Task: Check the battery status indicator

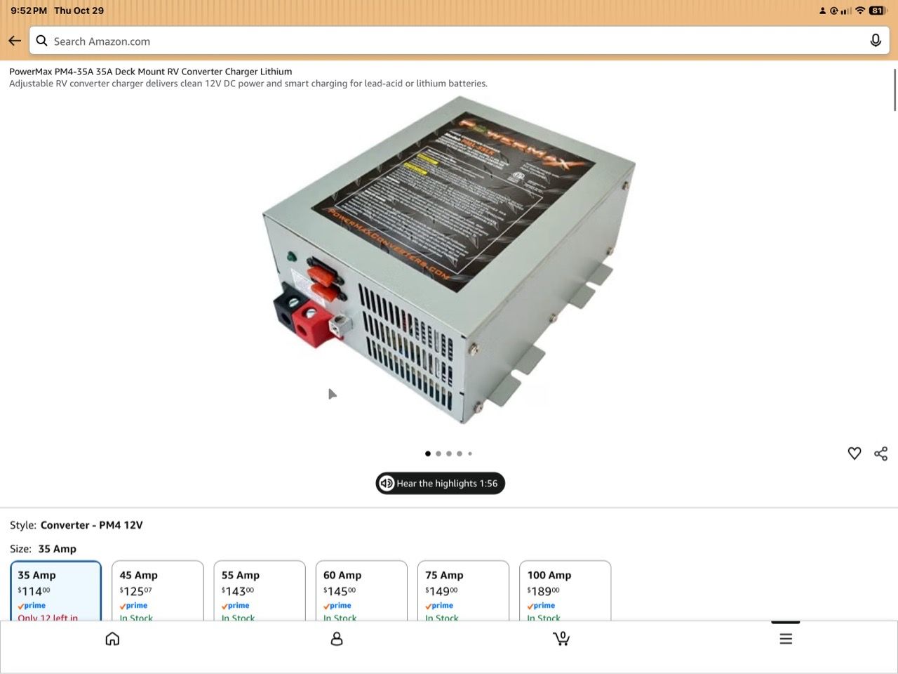Action: pyautogui.click(x=878, y=11)
